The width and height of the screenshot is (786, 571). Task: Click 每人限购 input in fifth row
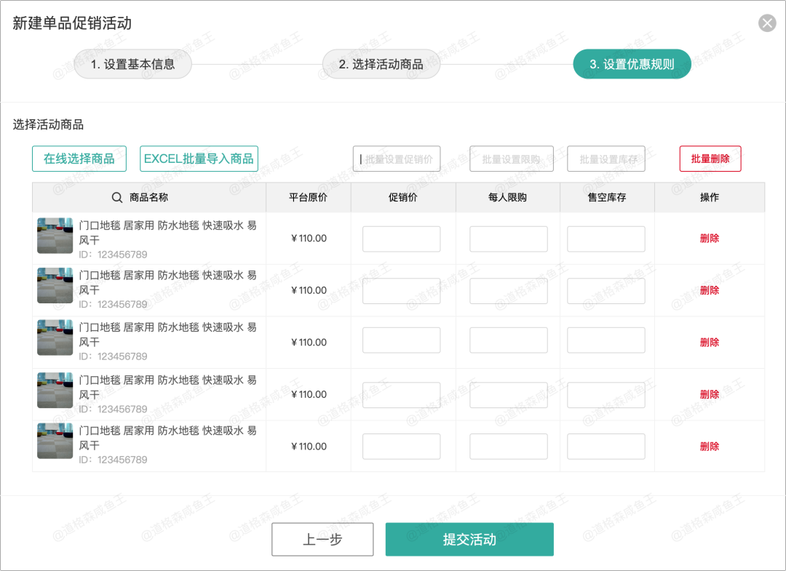click(x=508, y=447)
